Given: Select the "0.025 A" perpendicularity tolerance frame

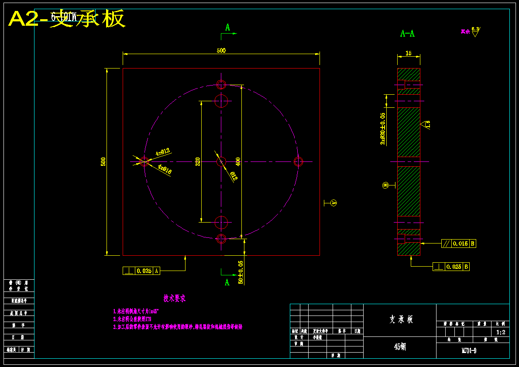Looking at the screenshot, I should click(x=141, y=271).
